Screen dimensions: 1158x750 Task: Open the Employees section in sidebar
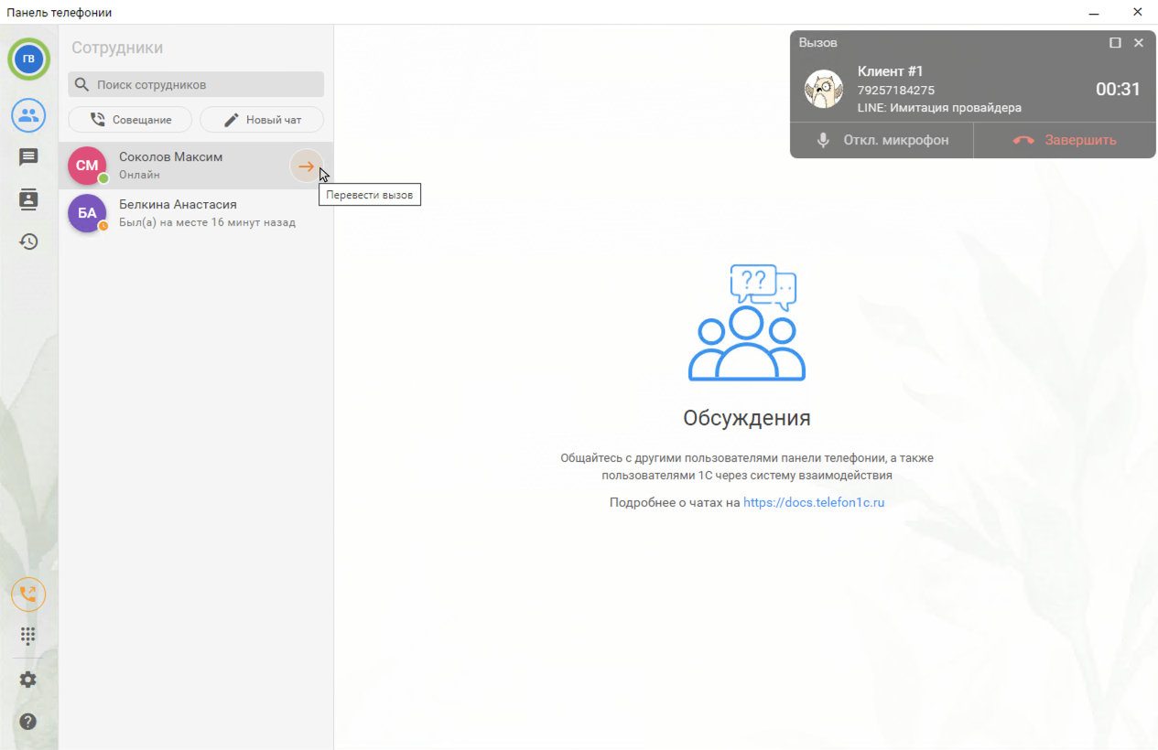28,115
